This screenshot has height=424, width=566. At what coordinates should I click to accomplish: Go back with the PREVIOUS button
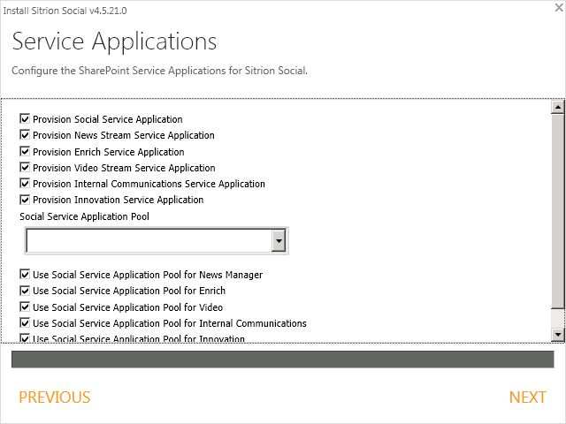(x=55, y=397)
